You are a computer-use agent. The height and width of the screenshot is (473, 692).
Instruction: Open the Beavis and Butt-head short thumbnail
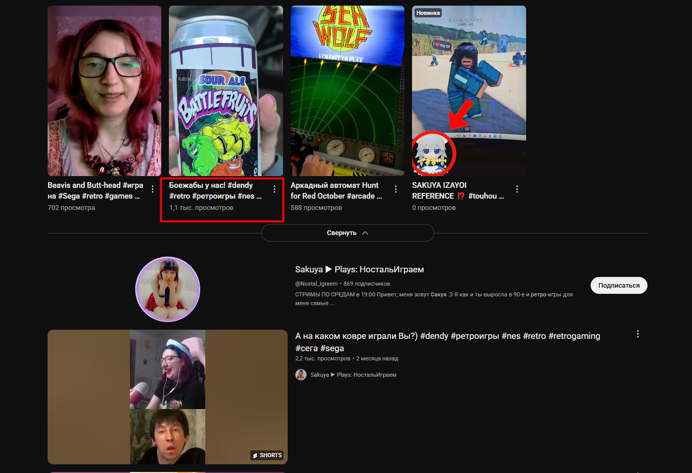104,91
